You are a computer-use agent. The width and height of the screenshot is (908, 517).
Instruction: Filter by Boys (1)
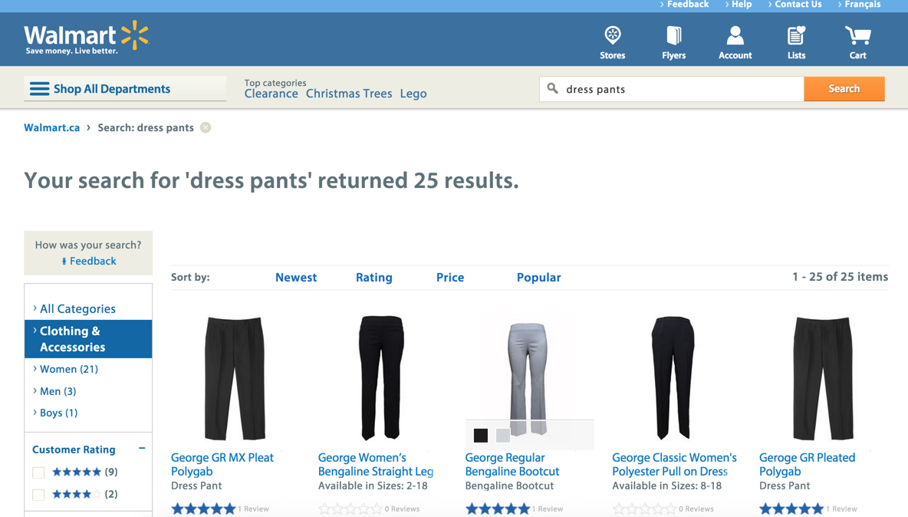(58, 412)
